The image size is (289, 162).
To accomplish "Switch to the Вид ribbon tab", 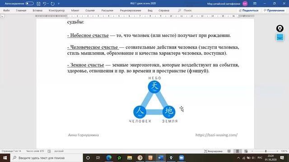I will pyautogui.click(x=150, y=10).
